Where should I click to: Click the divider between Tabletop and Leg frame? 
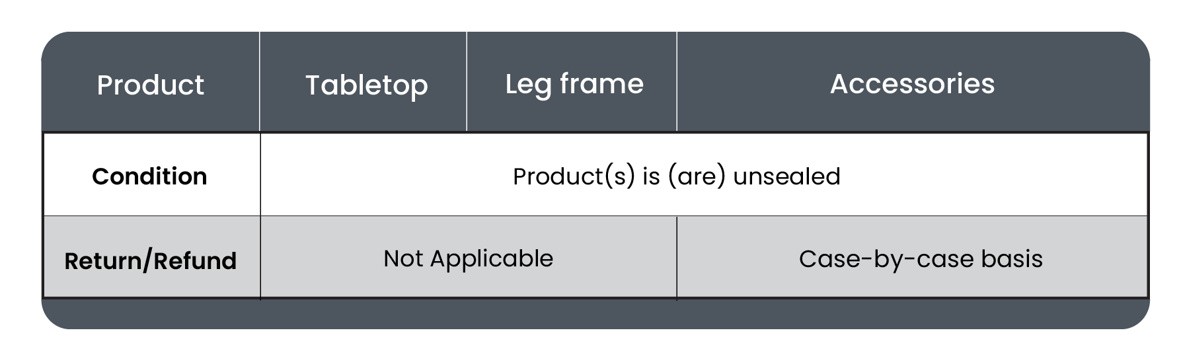pos(467,81)
